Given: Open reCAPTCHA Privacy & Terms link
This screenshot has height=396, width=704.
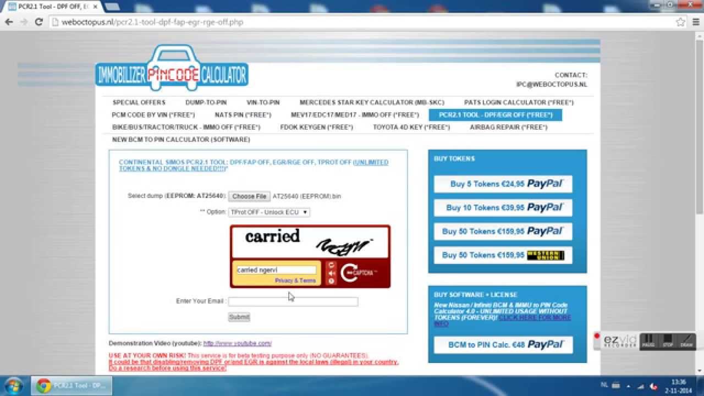Looking at the screenshot, I should pyautogui.click(x=295, y=280).
